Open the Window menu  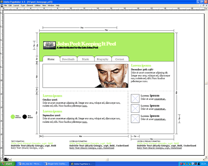pos(51,5)
